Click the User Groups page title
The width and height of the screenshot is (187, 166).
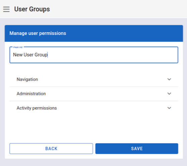(32, 9)
